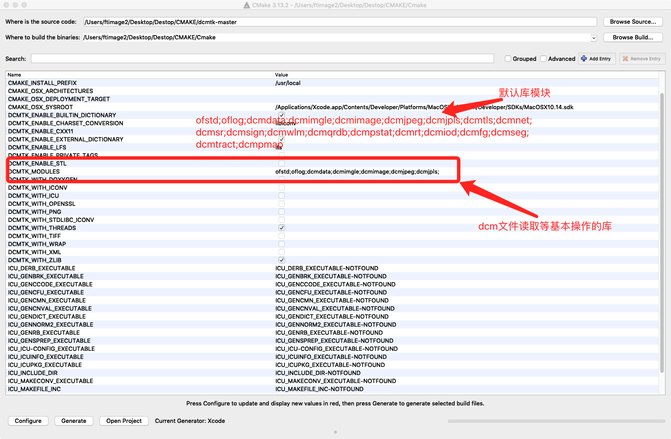This screenshot has width=671, height=439.
Task: Select the DCMTK_ENABLE_CXX11 row name
Action: pos(41,131)
